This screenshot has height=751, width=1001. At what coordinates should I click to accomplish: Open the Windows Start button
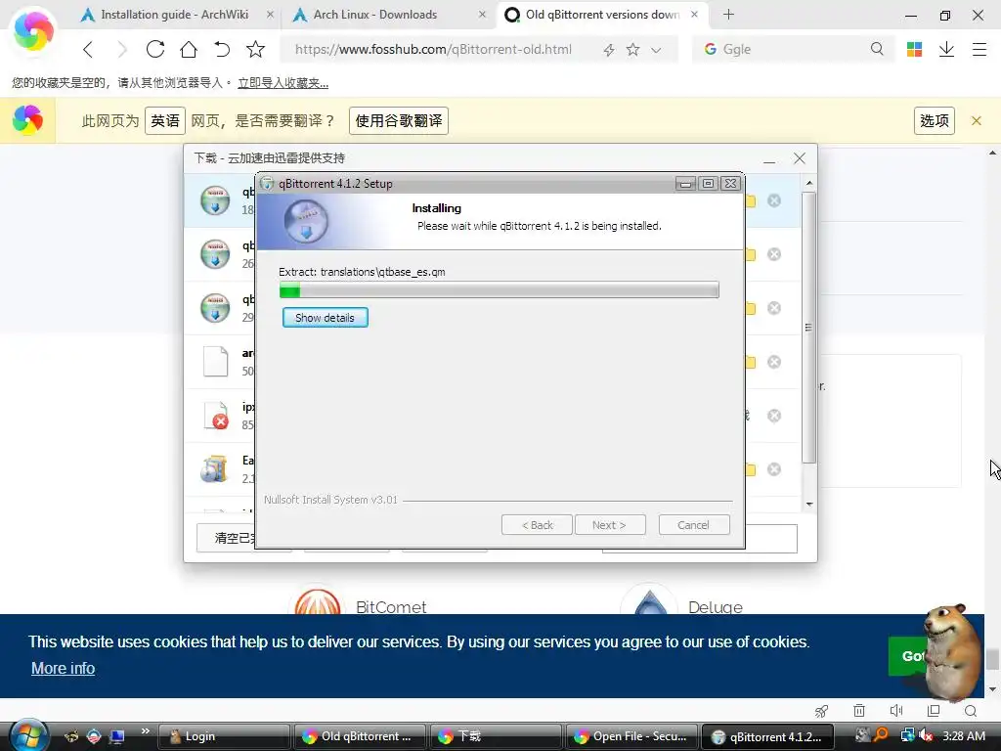(x=28, y=735)
